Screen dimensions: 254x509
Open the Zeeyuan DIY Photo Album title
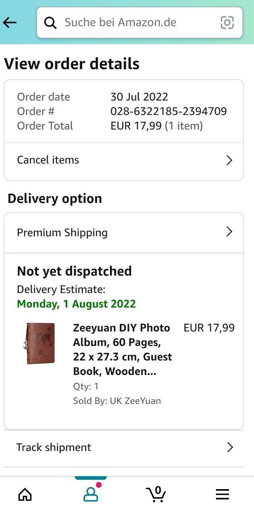tap(123, 350)
